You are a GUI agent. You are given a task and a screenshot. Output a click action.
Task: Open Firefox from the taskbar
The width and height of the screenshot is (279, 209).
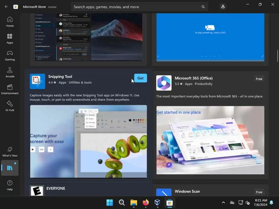click(145, 202)
